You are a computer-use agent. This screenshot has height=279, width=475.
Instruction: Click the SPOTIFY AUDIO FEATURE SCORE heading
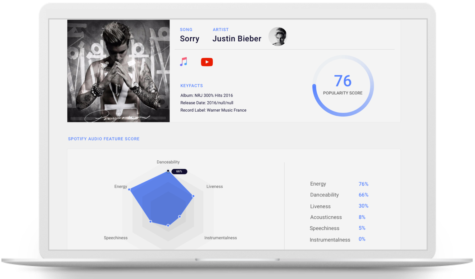(x=104, y=139)
